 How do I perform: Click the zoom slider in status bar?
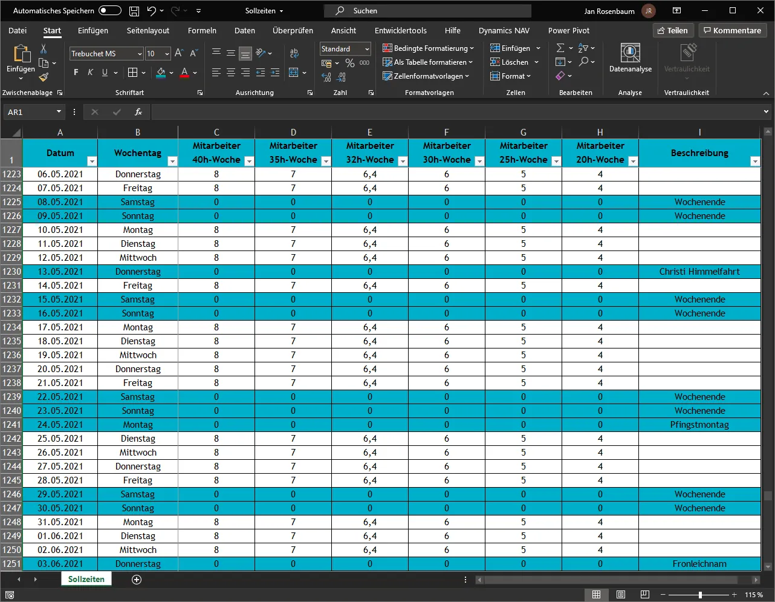click(700, 595)
